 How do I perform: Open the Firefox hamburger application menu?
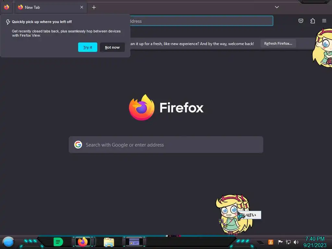coord(324,21)
